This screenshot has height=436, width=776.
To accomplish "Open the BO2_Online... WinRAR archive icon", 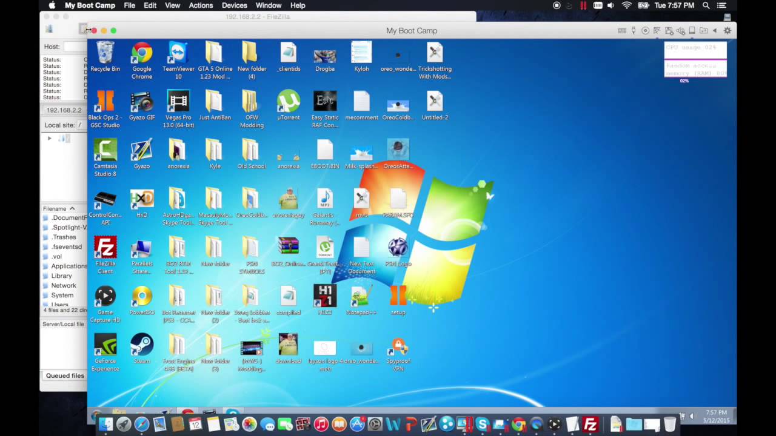I will click(x=288, y=252).
